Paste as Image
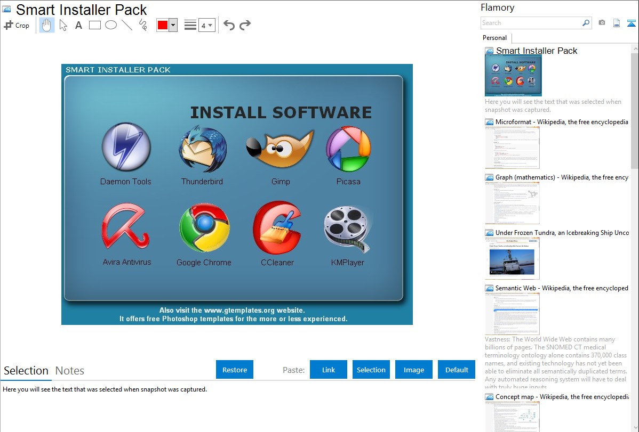639x432 pixels. (x=413, y=370)
